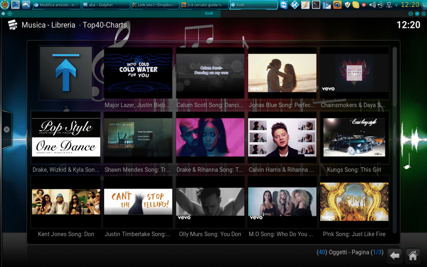Open the Kodi window menu icon in title bar
This screenshot has height=267, width=427.
pos(3,13)
